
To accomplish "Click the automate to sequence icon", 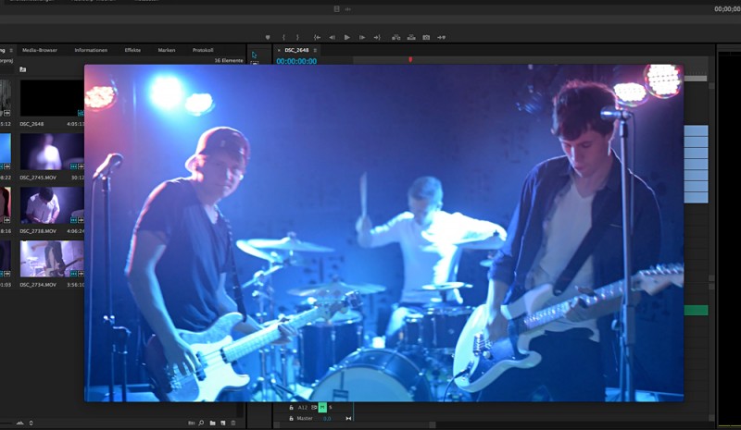I will click(192, 423).
